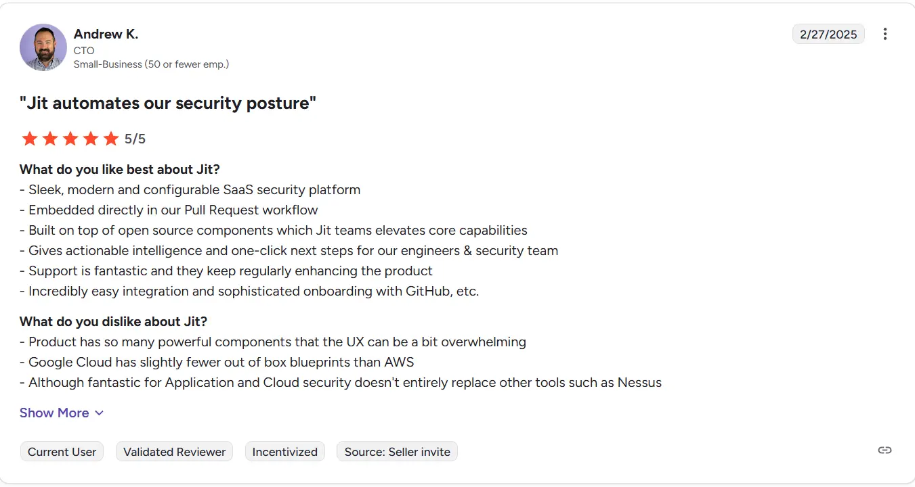This screenshot has height=487, width=915.
Task: Click the Source: Seller invite badge
Action: (x=397, y=452)
